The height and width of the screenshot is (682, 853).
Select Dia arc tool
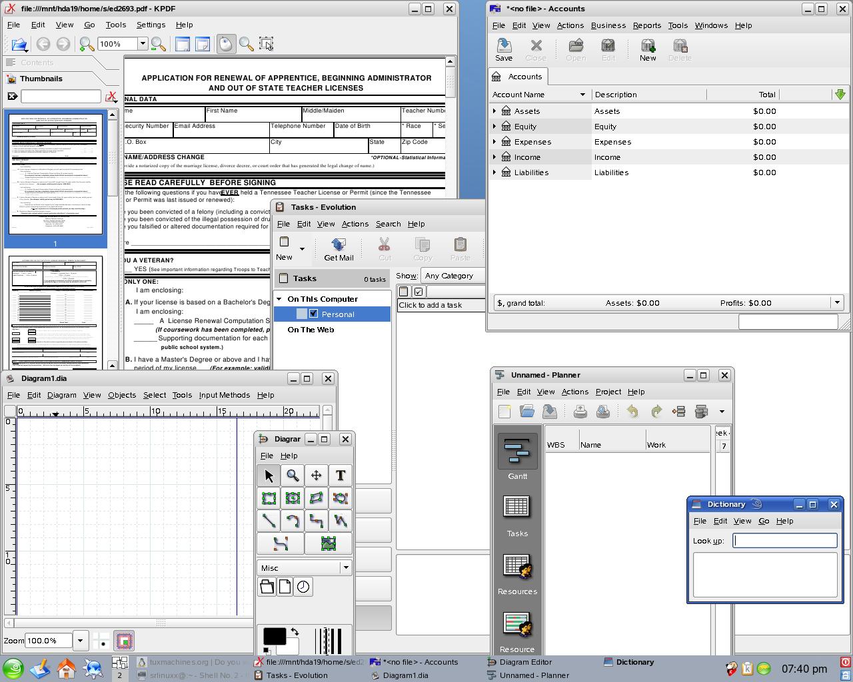pos(293,521)
